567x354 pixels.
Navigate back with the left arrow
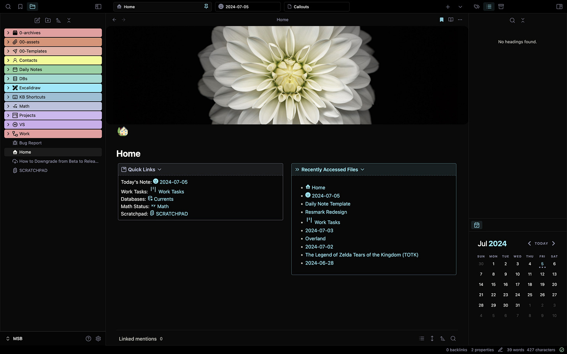tap(114, 19)
